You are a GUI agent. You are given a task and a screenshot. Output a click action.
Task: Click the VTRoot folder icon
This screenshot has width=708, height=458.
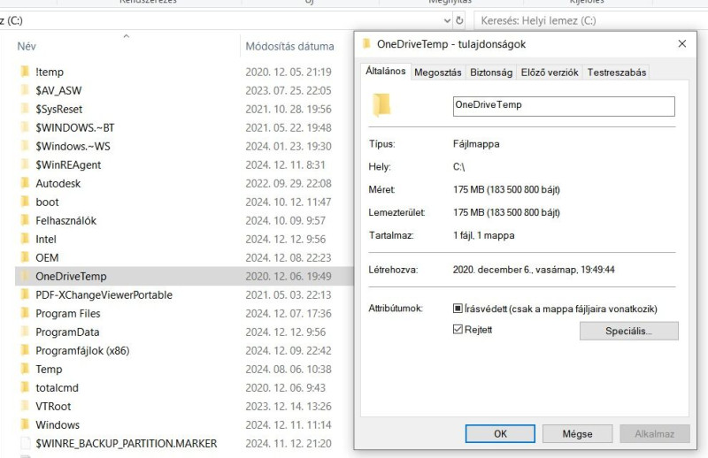(x=25, y=406)
